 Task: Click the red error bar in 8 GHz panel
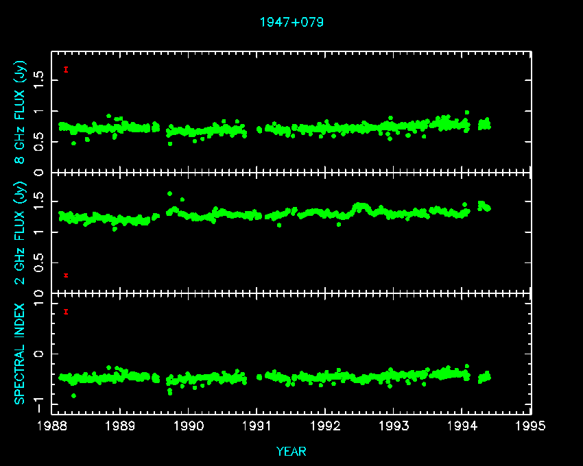[x=65, y=69]
